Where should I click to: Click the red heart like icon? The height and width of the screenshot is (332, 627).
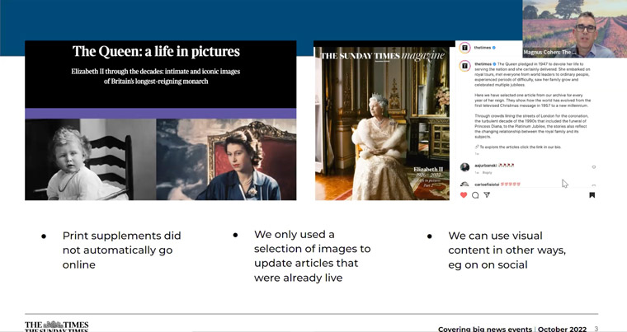click(x=464, y=195)
